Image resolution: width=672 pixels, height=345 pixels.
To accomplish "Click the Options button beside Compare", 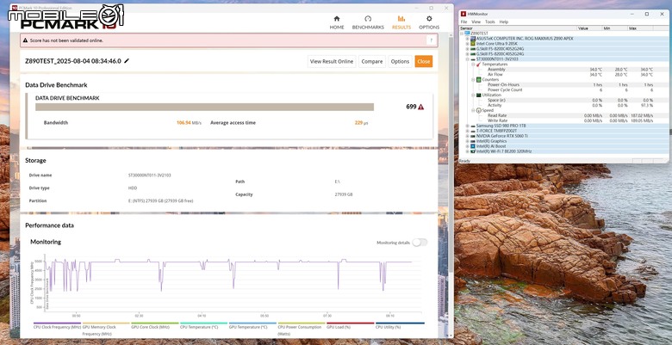I will point(400,61).
